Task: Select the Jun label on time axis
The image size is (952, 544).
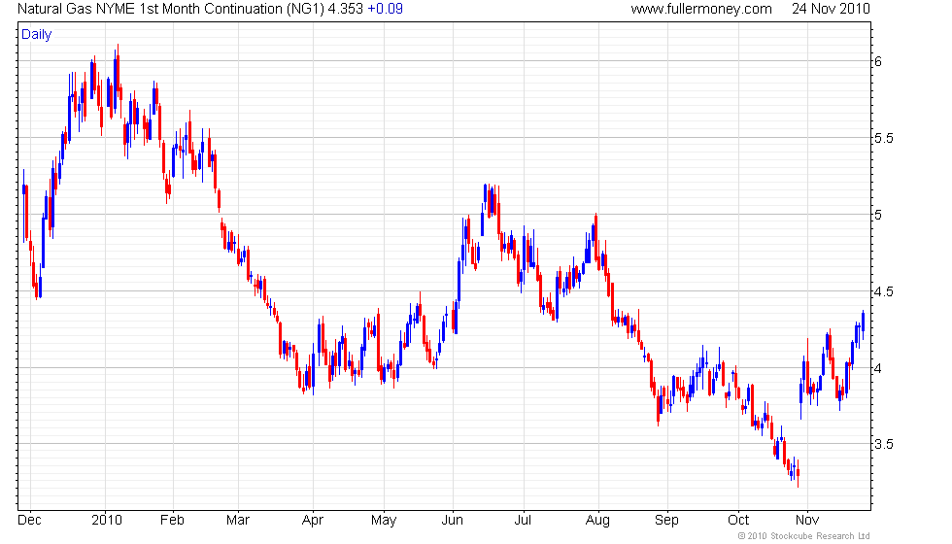Action: tap(453, 521)
